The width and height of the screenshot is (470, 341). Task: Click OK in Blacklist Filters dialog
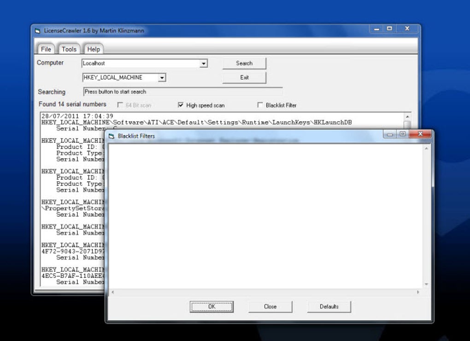[x=211, y=306]
